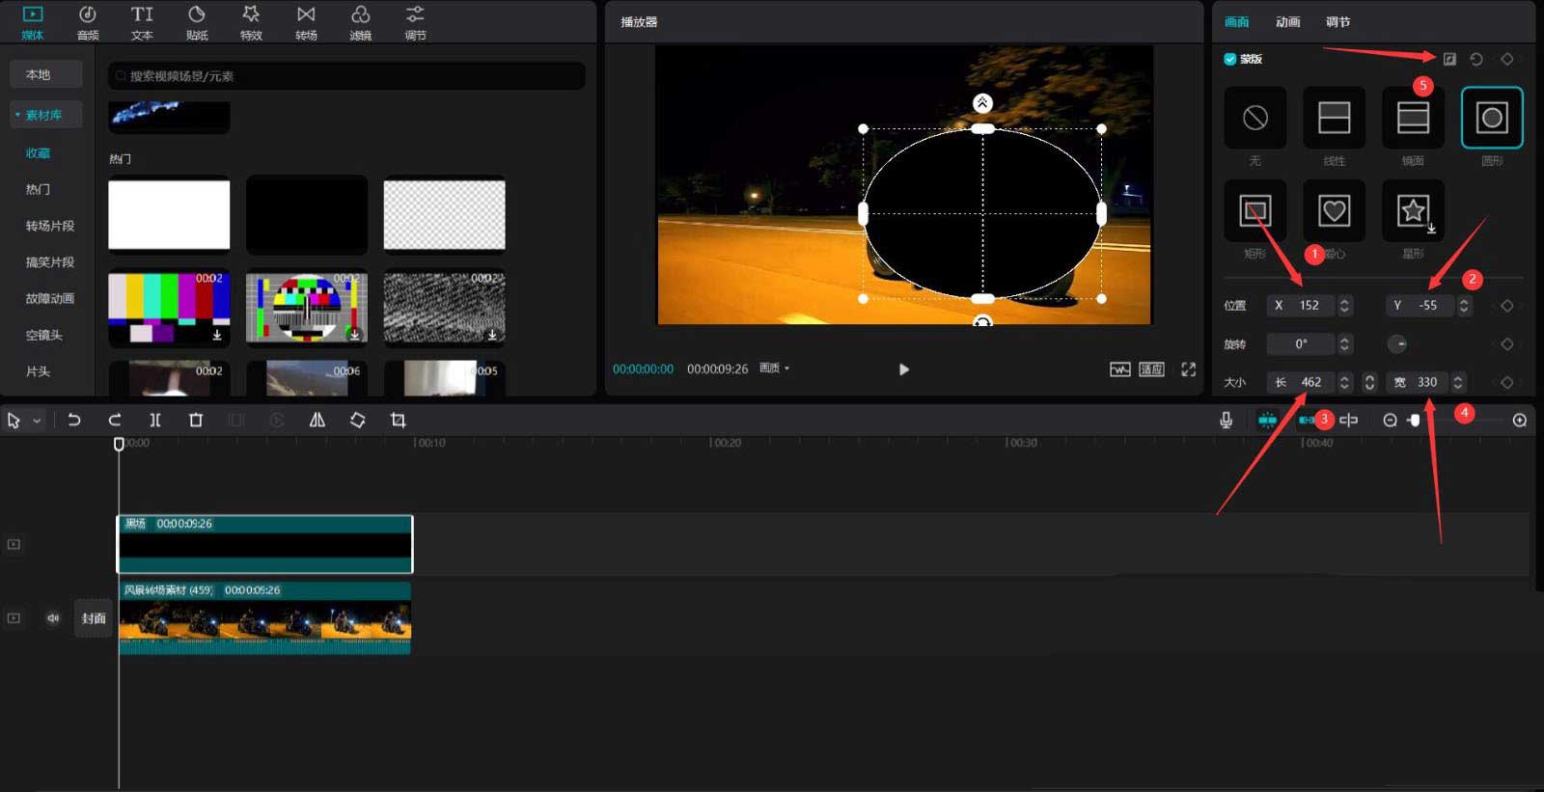Crop the selected clip
Viewport: 1544px width, 792px height.
(x=398, y=421)
